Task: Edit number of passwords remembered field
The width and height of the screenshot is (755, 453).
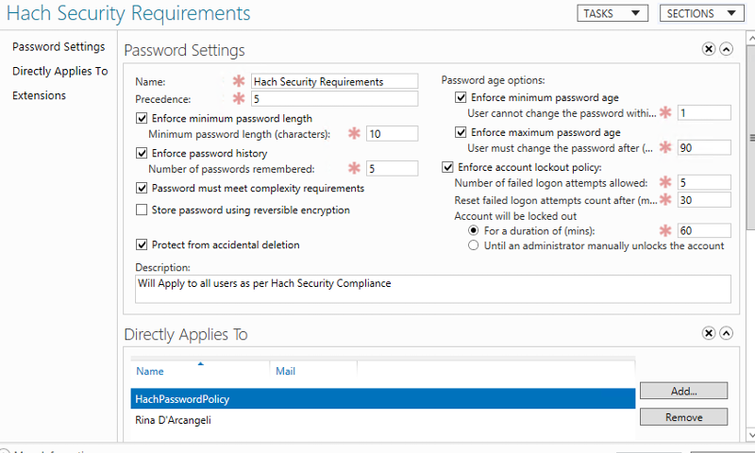Action: [x=392, y=169]
